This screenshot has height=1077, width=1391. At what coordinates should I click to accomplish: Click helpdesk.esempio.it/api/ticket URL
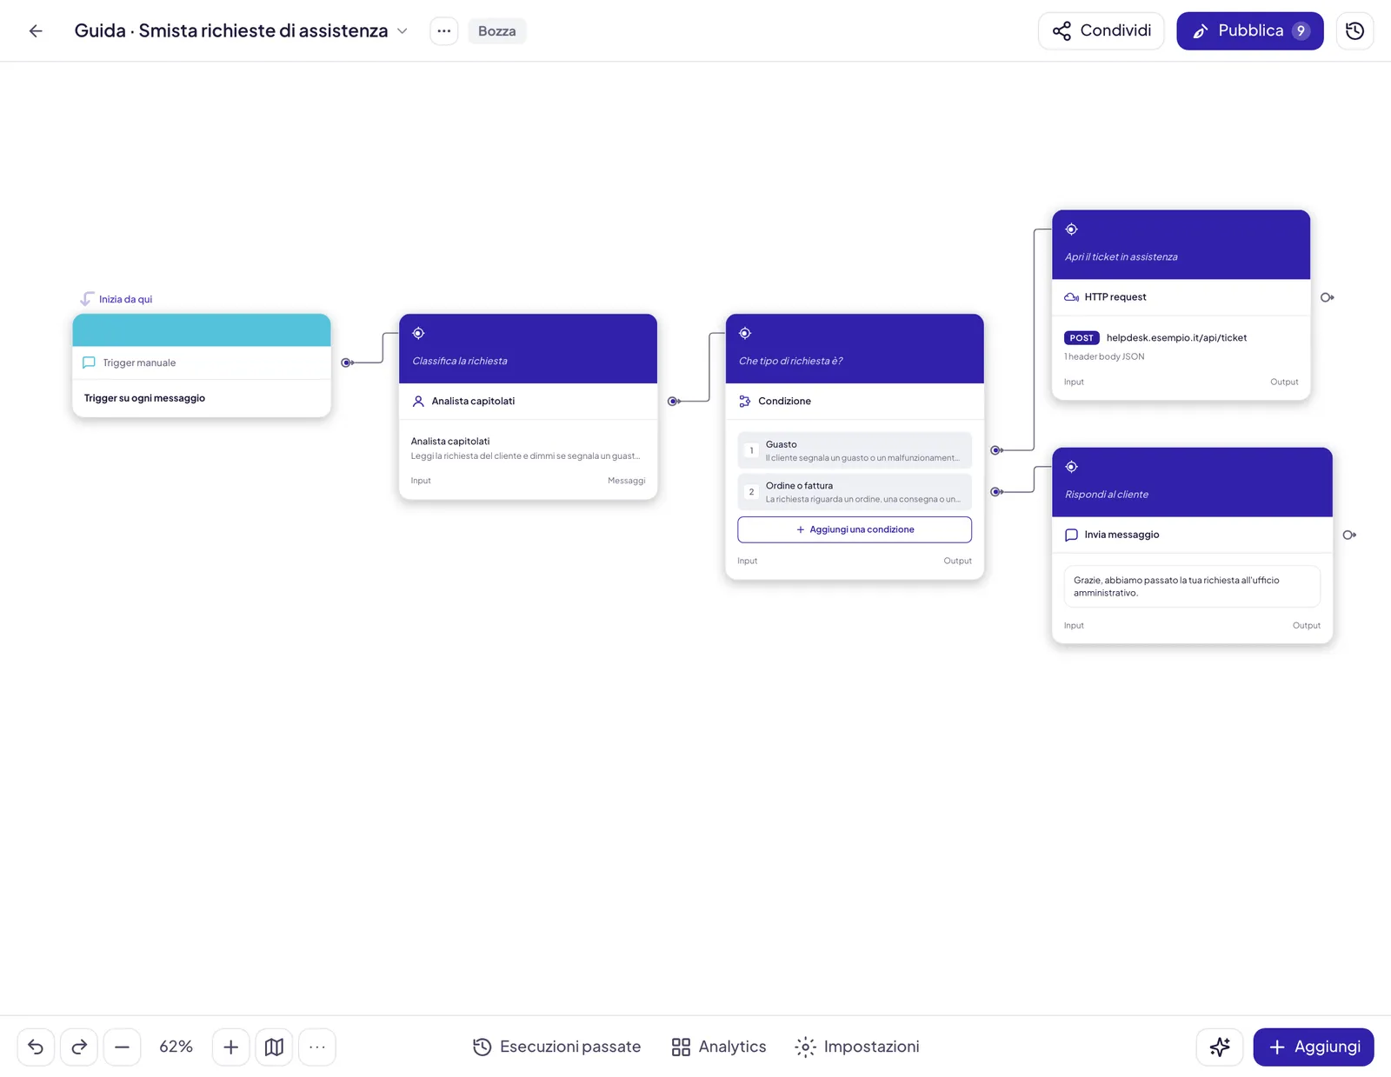click(1176, 338)
